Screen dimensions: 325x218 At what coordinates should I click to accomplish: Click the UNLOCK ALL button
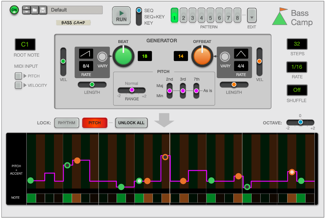click(x=131, y=123)
